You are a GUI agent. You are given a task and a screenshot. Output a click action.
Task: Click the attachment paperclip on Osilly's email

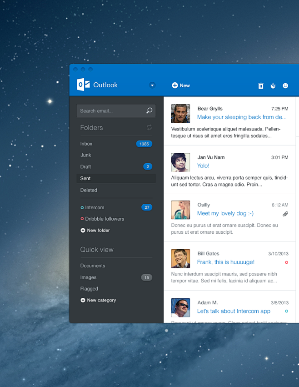(285, 214)
